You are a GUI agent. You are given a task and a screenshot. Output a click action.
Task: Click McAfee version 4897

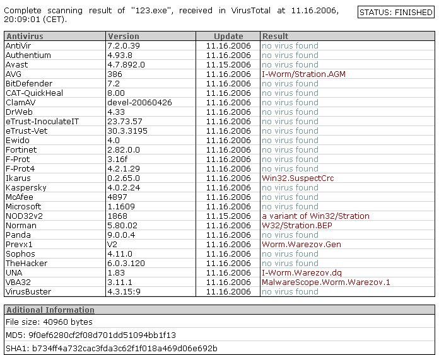pos(117,197)
